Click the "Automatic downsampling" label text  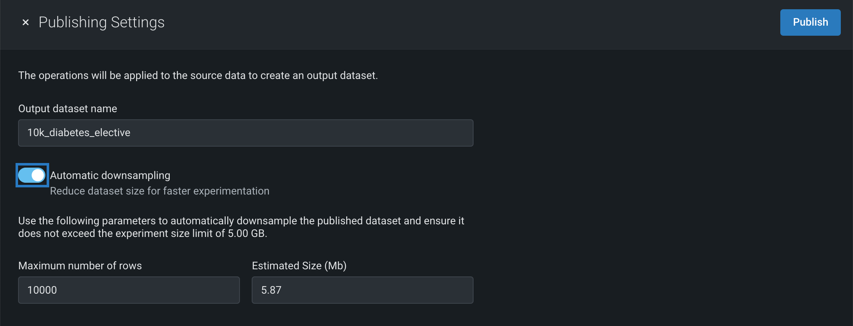pyautogui.click(x=110, y=175)
